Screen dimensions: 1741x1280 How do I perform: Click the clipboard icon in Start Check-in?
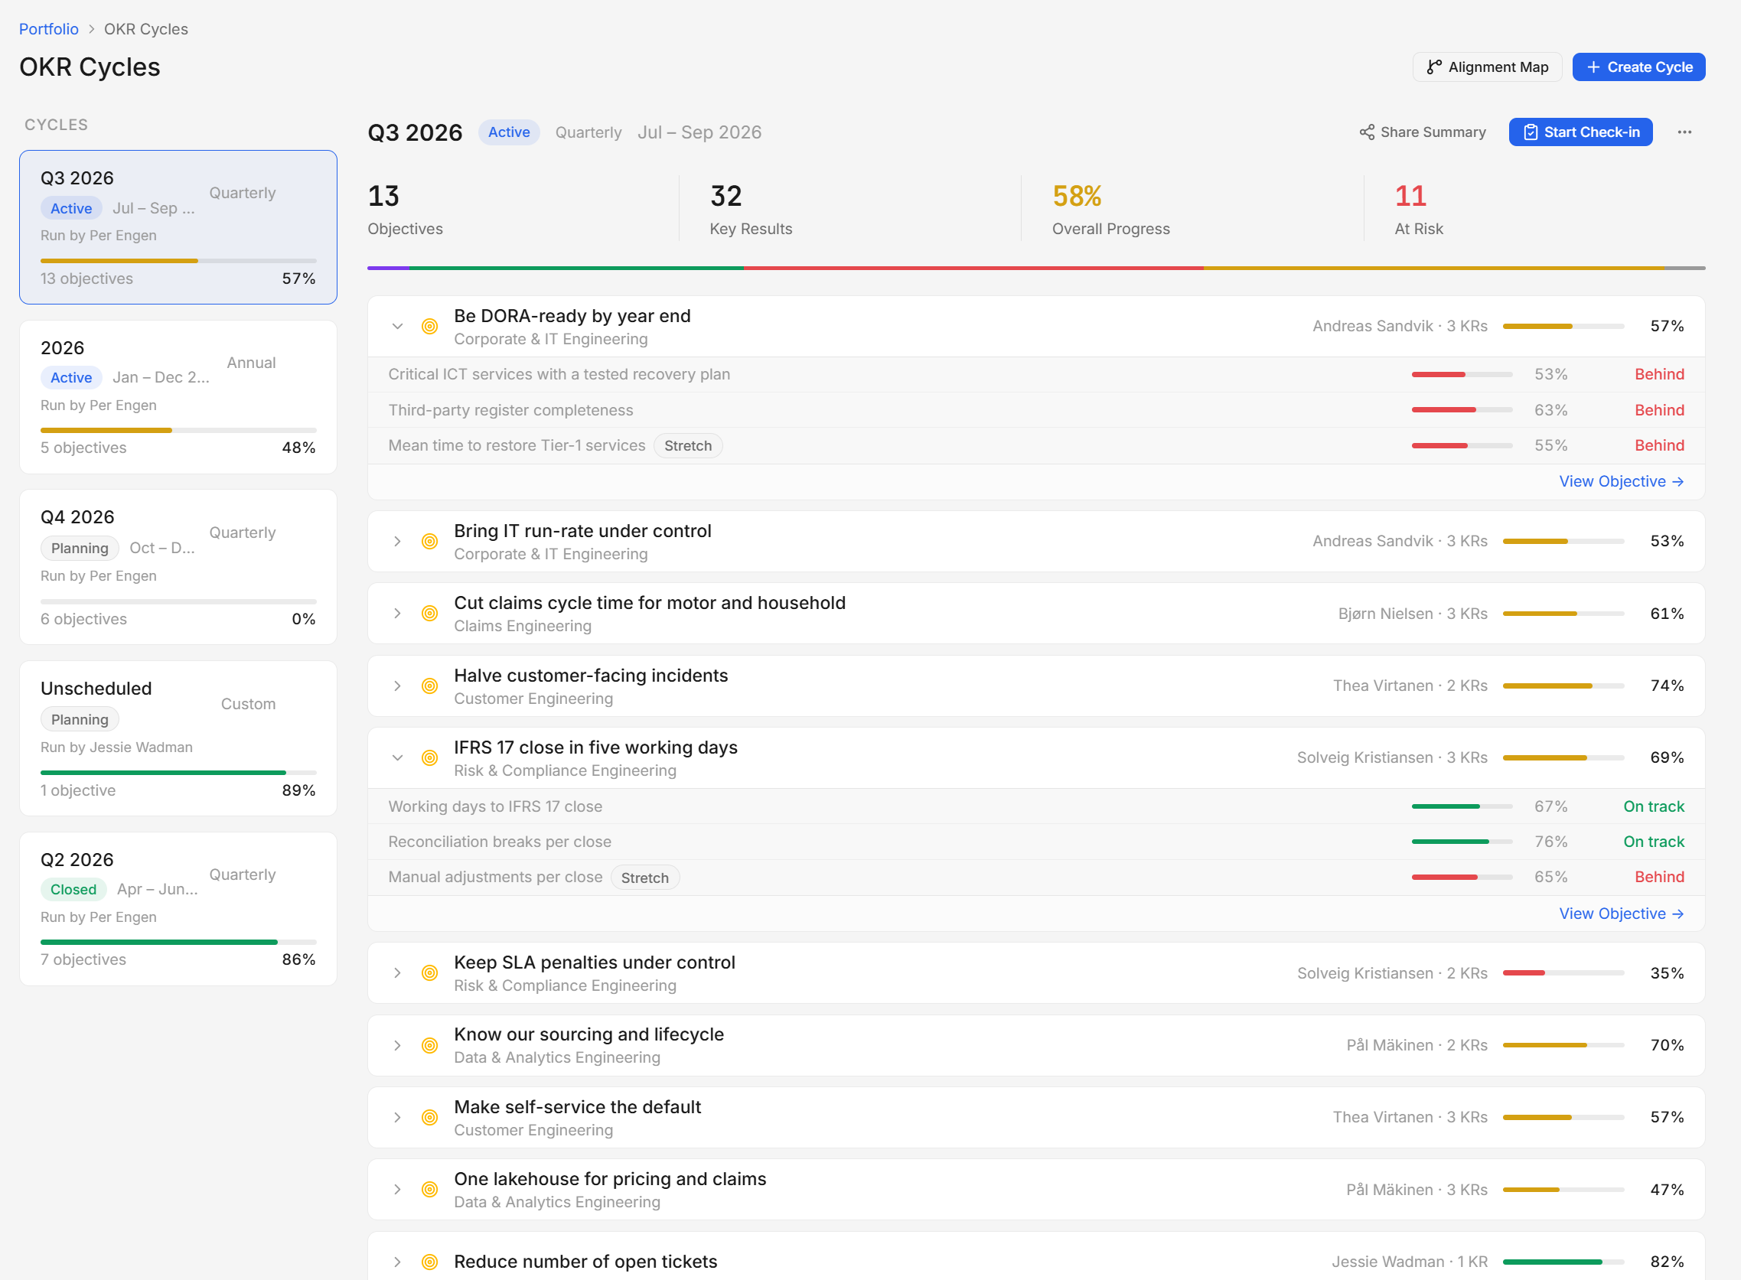(1531, 132)
